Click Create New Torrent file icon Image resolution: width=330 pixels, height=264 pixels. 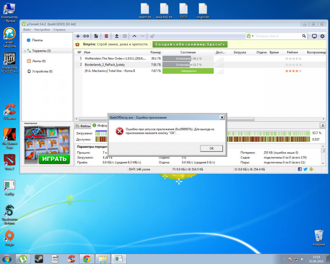(96, 36)
